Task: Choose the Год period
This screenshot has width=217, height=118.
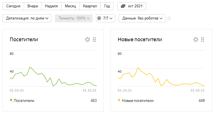Action: point(107,6)
